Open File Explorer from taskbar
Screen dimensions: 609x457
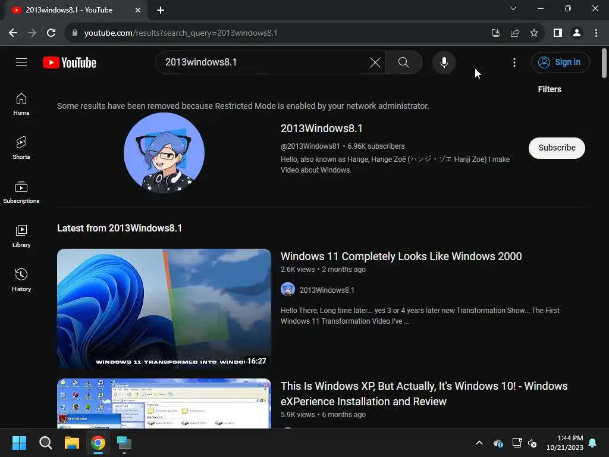(x=72, y=443)
